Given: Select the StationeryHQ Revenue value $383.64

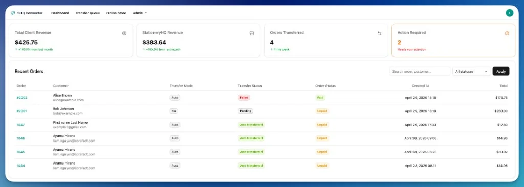Looking at the screenshot, I should pos(154,42).
